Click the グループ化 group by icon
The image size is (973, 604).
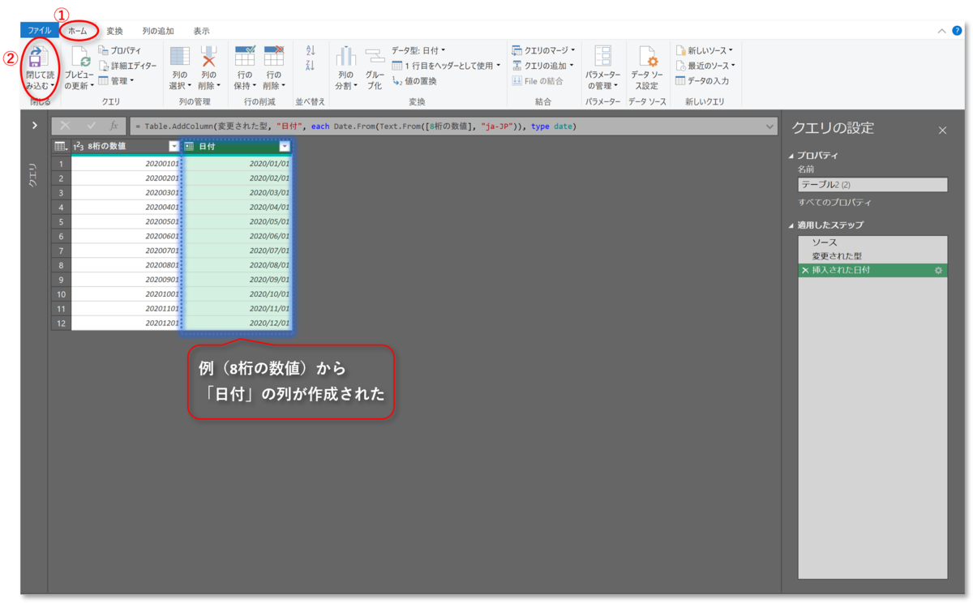click(x=374, y=57)
